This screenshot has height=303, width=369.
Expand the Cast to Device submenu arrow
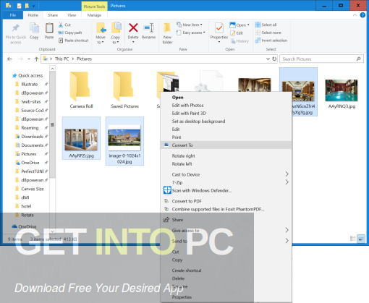287,174
